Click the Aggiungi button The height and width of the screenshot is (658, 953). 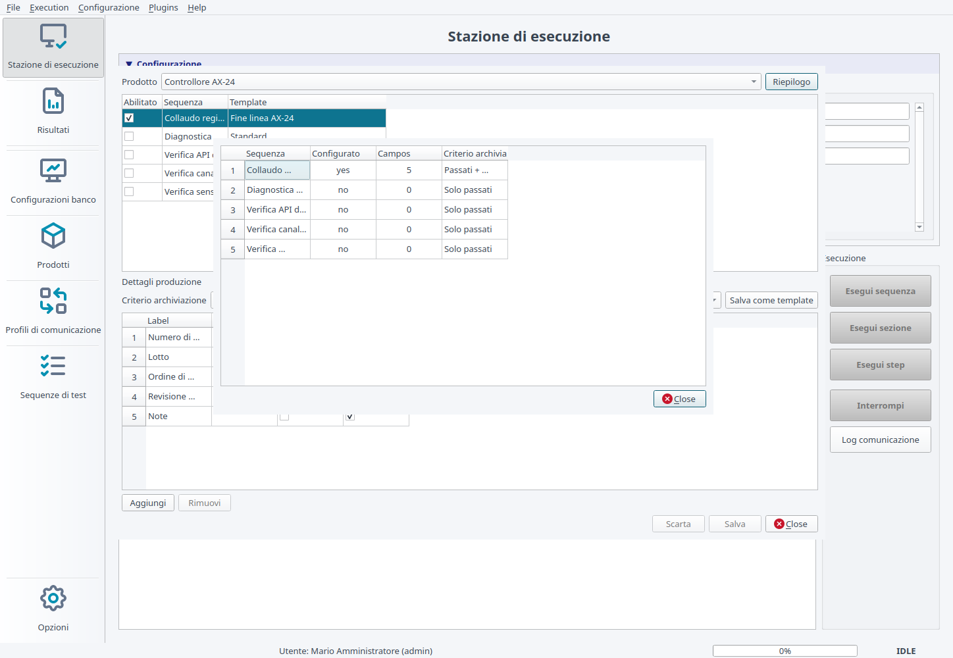click(x=148, y=503)
